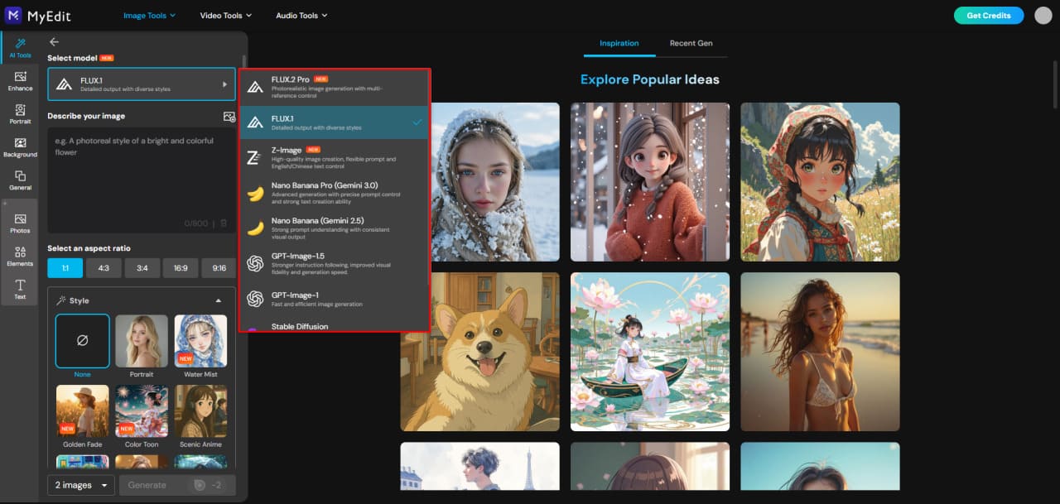Open the AI Tools sidebar panel

pos(20,48)
